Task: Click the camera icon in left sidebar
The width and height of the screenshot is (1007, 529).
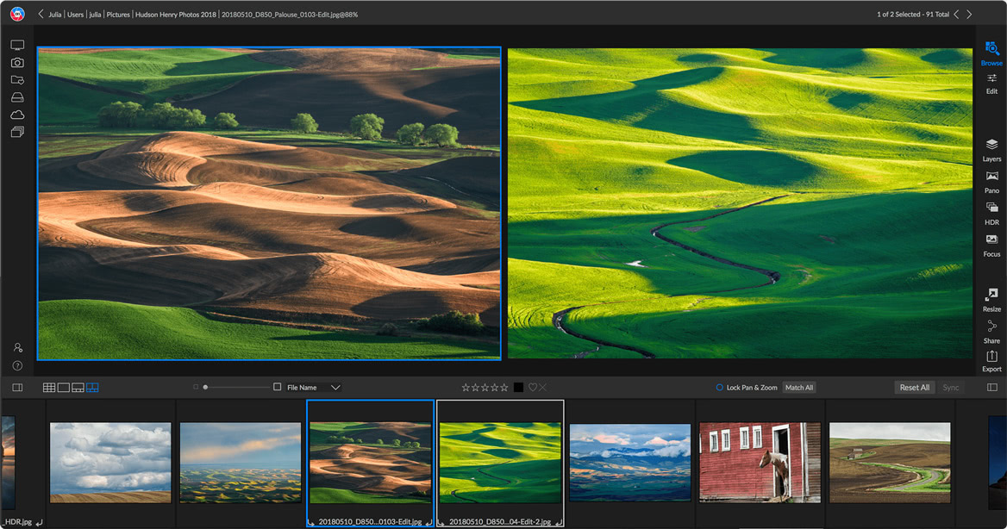Action: 17,62
